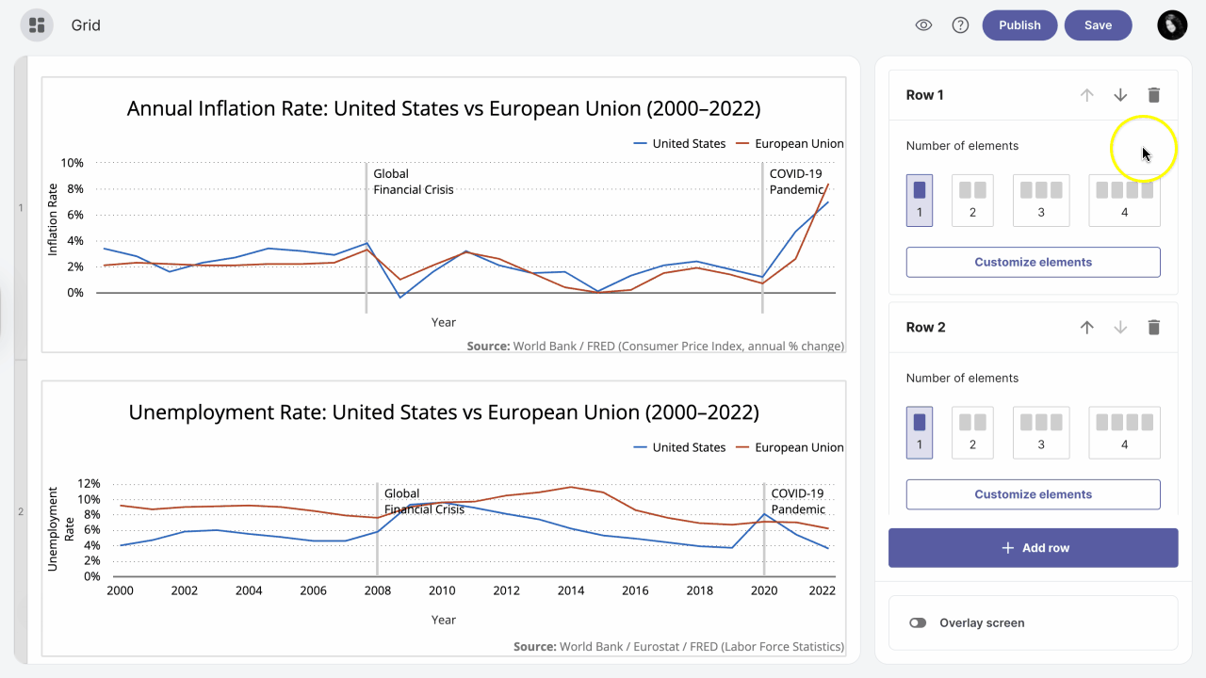Delete Row 1 with trash icon
1206x678 pixels.
1153,95
